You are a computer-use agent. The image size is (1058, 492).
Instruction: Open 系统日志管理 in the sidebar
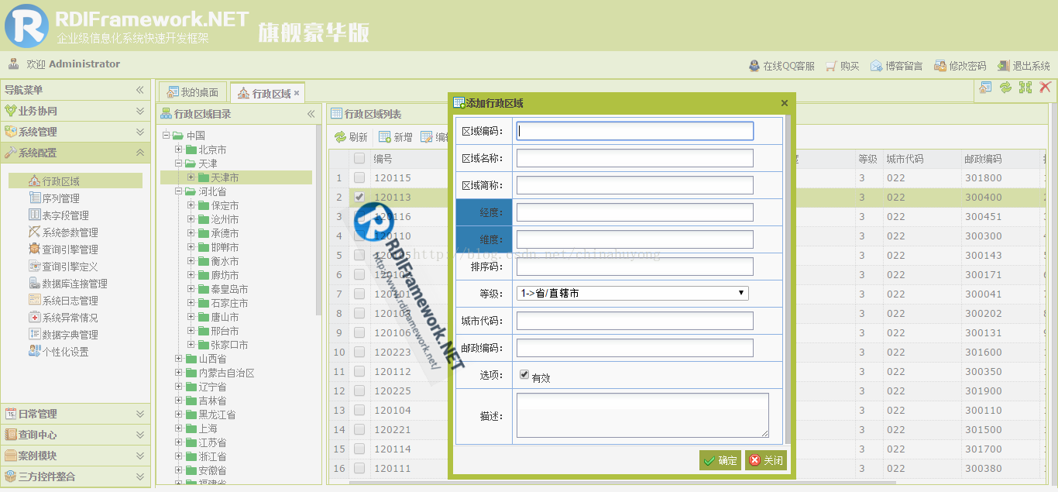[64, 301]
